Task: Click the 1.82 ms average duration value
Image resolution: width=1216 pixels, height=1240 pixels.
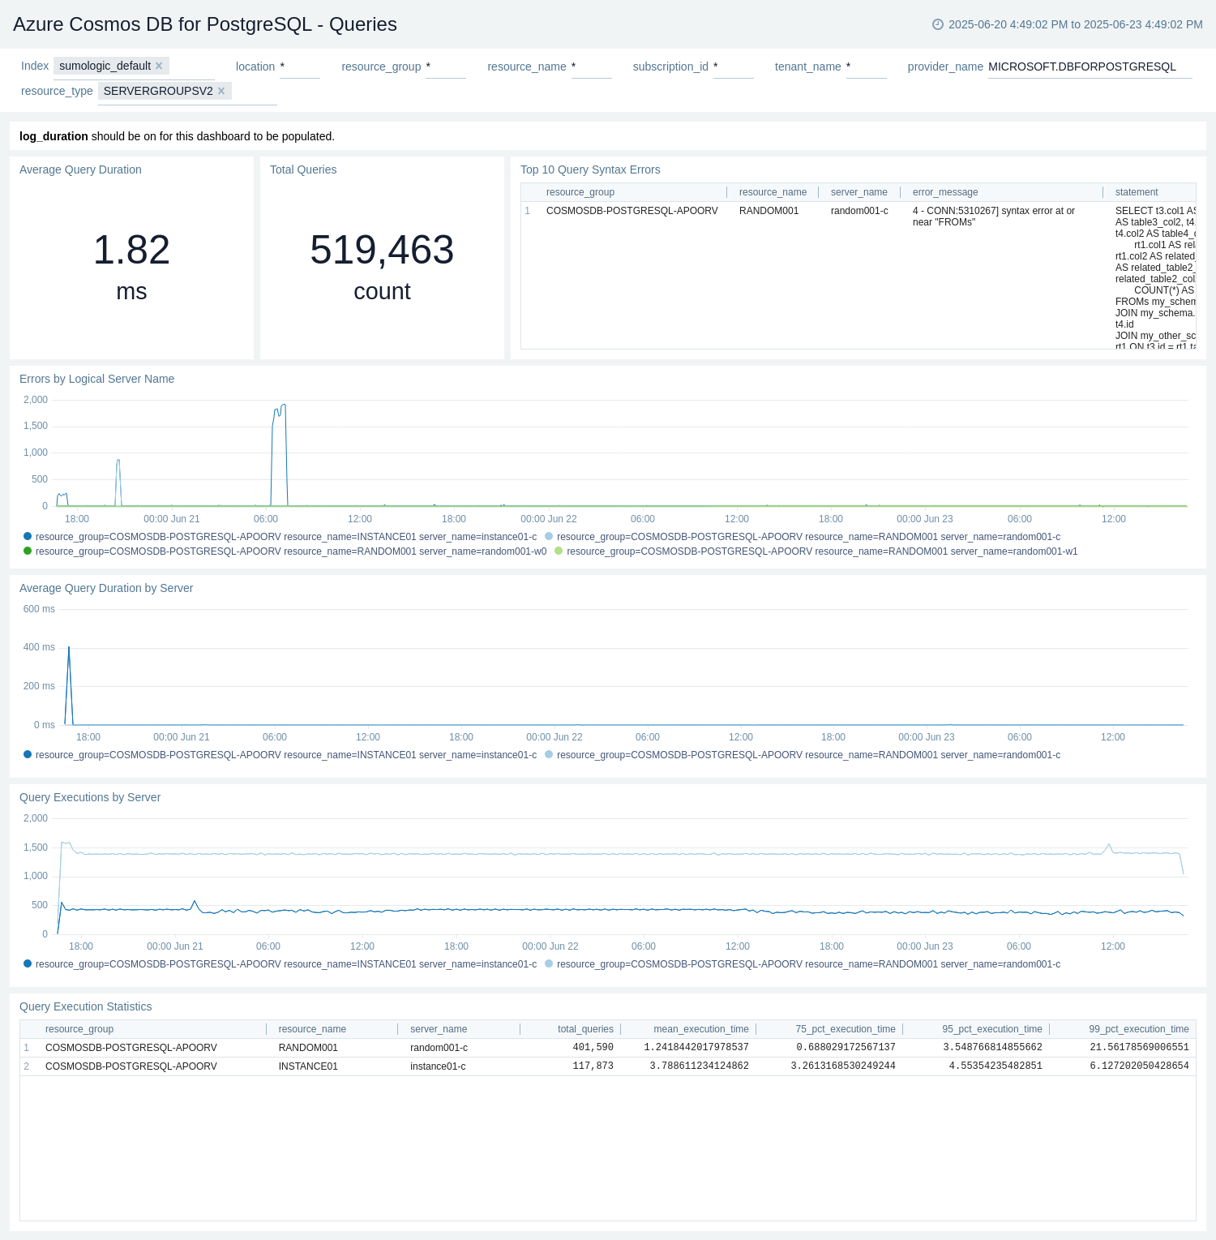Action: [x=131, y=265]
